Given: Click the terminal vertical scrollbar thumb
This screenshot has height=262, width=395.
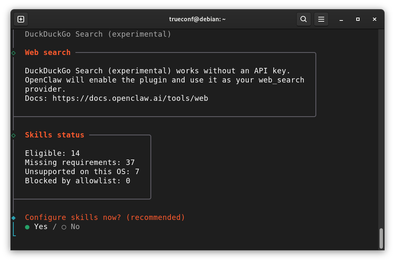Looking at the screenshot, I should pyautogui.click(x=381, y=238).
